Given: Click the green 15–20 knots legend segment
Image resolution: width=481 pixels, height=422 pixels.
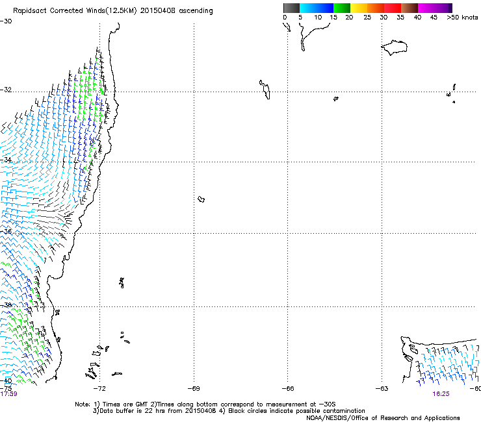Looking at the screenshot, I should pos(342,8).
